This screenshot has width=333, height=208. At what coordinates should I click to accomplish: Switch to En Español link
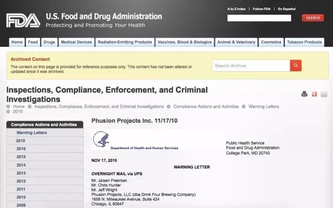287,9
